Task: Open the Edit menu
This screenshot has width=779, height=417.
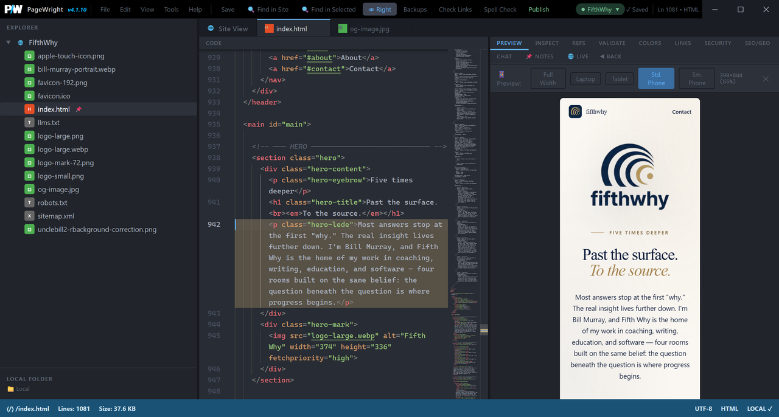Action: point(125,10)
